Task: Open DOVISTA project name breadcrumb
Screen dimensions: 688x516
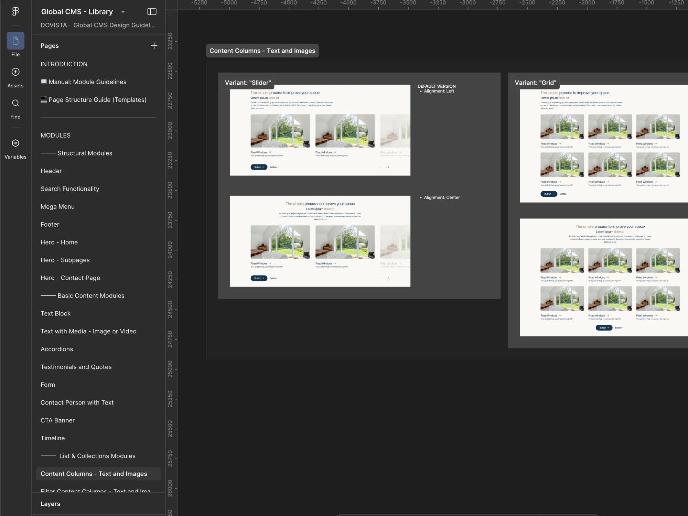Action: [x=98, y=25]
